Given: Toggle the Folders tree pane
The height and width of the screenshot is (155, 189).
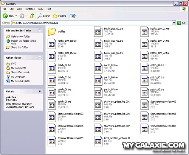Looking at the screenshot, I should 59,16.
